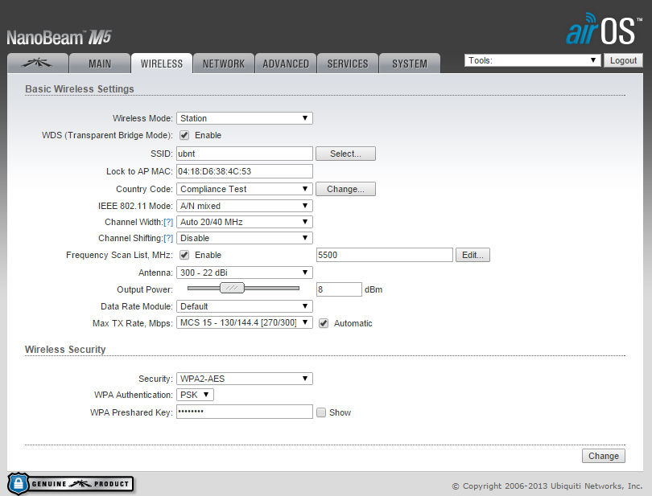Screen dimensions: 652x496
Task: Uncheck Automatic Max TX Rate
Action: pos(324,323)
